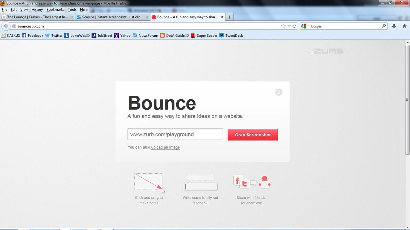Screen dimensions: 410x230
Task: Click the Firefox icon in title bar
Action: 3,3
